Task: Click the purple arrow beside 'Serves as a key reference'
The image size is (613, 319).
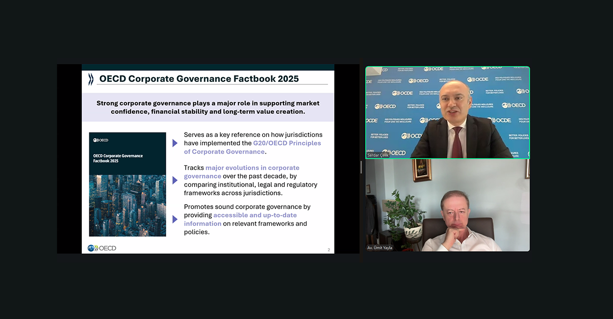Action: click(x=175, y=143)
